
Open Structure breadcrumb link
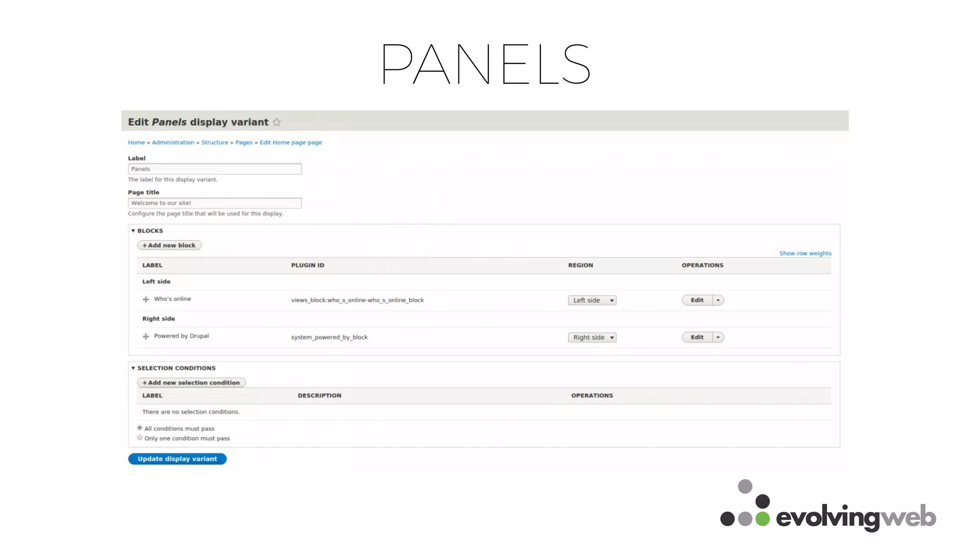[215, 142]
